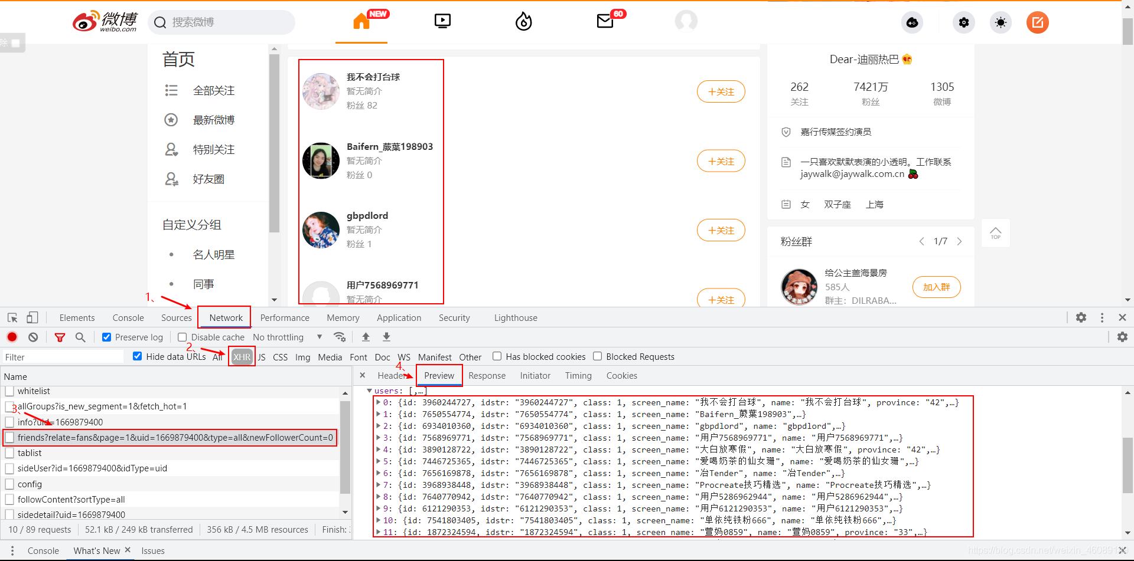The width and height of the screenshot is (1134, 561).
Task: Open Weibo settings gear icon
Action: (964, 22)
